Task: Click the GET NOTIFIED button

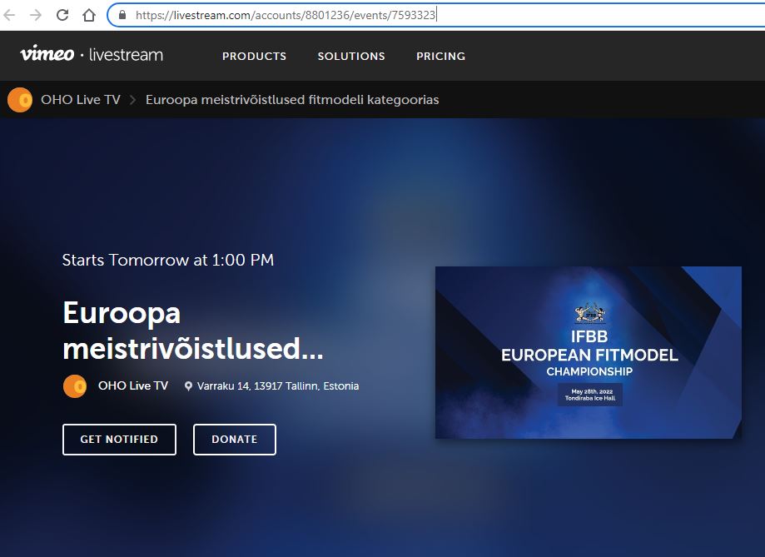Action: click(x=120, y=440)
